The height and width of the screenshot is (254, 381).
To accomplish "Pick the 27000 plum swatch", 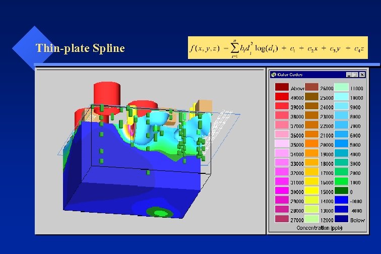I will (282, 219).
